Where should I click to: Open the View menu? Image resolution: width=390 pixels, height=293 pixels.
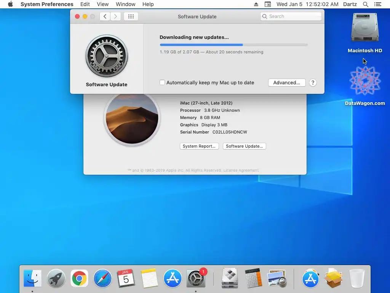click(x=103, y=4)
